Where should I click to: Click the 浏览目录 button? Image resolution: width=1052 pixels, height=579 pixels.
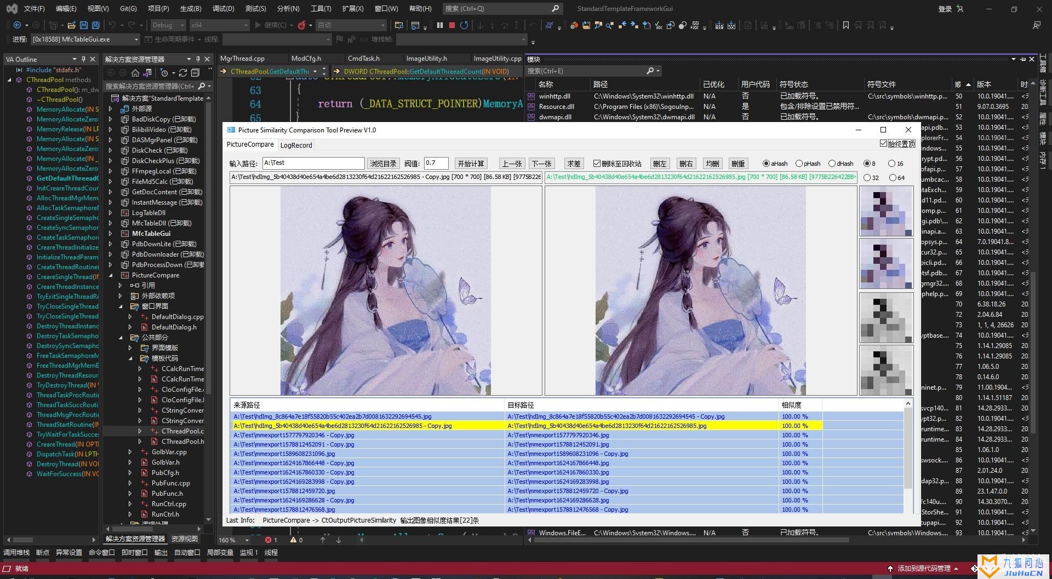pyautogui.click(x=383, y=164)
